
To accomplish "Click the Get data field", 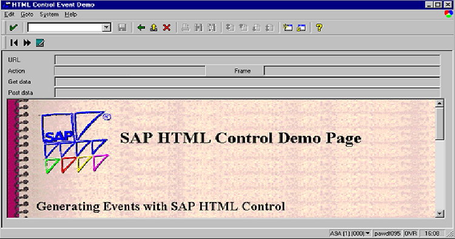I will 248,82.
